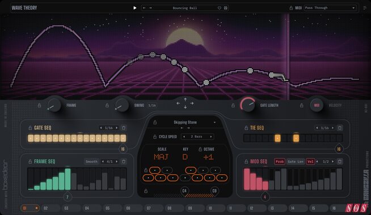Click the Swing knob
The height and width of the screenshot is (215, 371).
[122, 105]
